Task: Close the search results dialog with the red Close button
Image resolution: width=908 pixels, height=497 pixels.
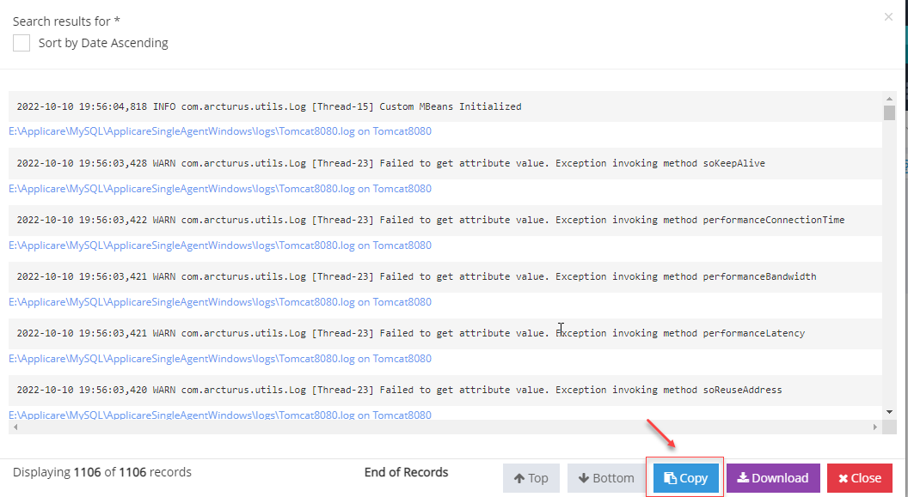Action: coord(859,478)
